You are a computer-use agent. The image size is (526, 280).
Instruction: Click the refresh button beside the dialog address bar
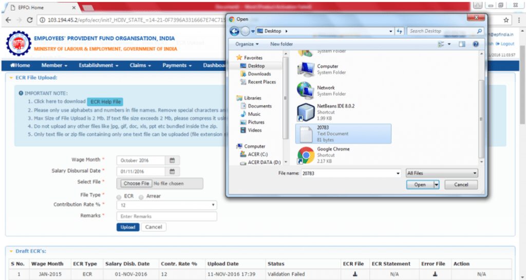tap(399, 31)
